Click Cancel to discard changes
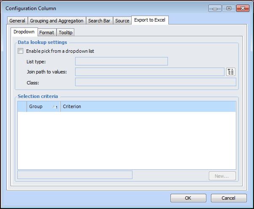Viewport: 254px width, 209px height. [228, 198]
